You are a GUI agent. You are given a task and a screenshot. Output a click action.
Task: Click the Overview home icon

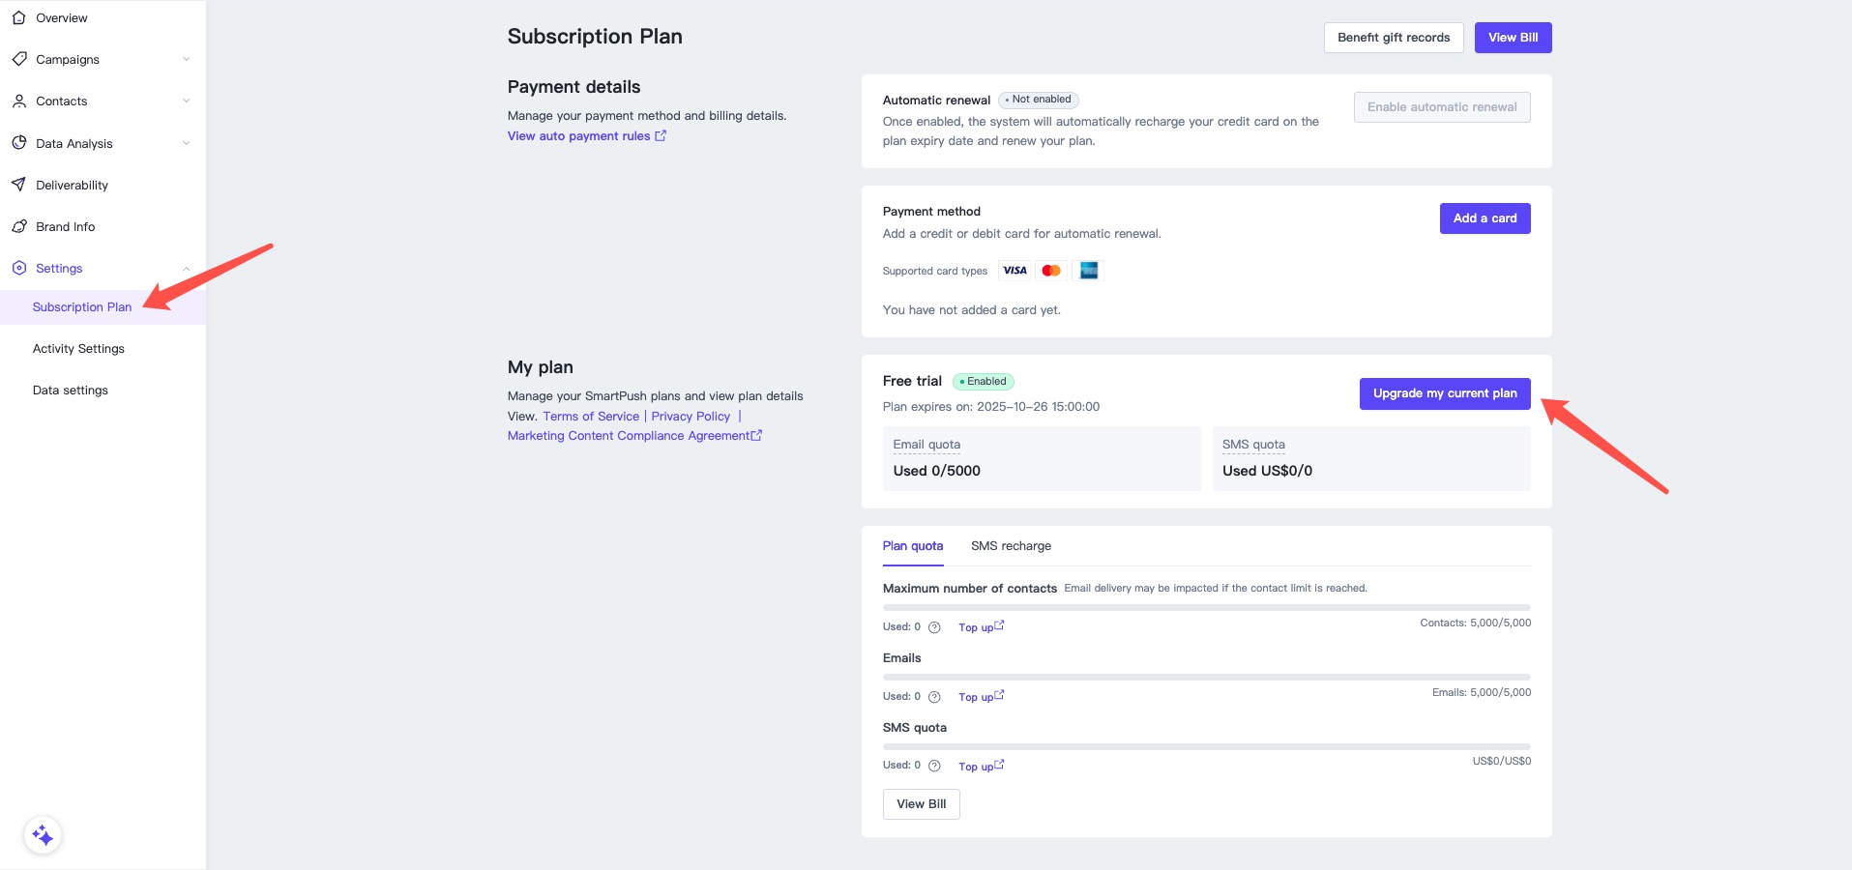click(18, 17)
